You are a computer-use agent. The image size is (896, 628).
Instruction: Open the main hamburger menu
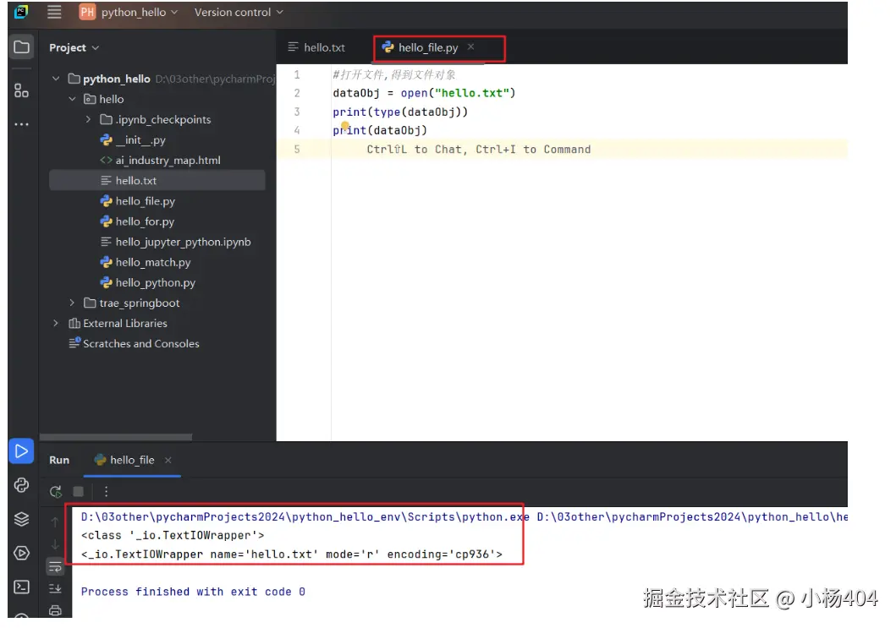[54, 12]
